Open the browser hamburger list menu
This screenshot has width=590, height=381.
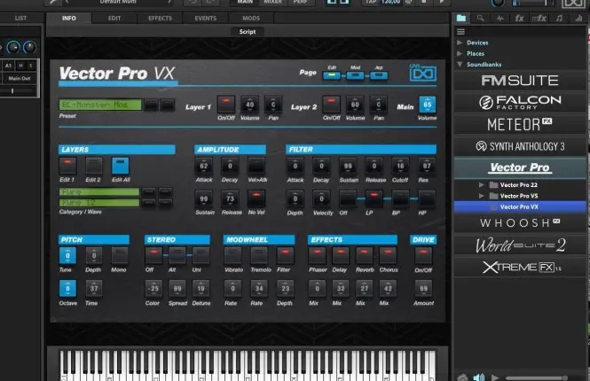[460, 32]
